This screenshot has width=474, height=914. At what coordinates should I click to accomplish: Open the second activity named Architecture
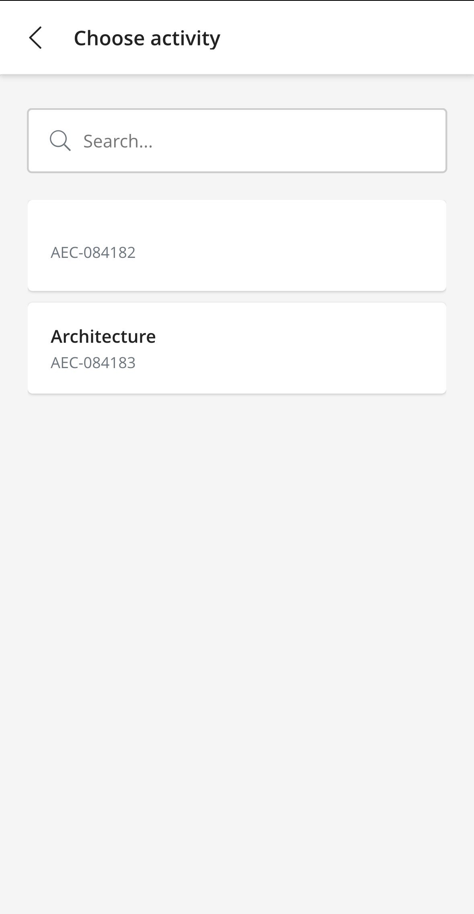tap(237, 348)
